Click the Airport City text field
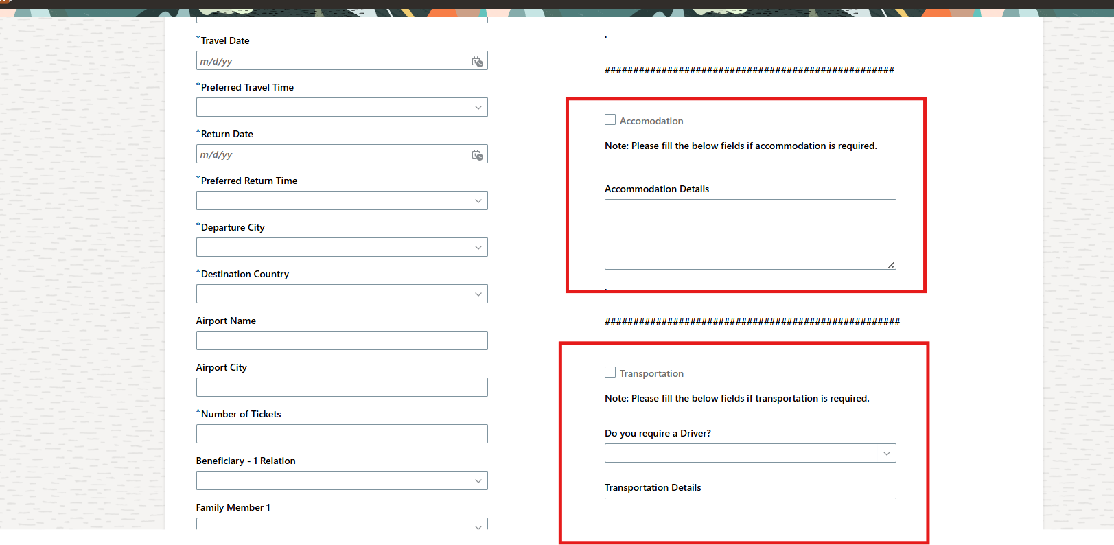Image resolution: width=1114 pixels, height=545 pixels. (342, 388)
